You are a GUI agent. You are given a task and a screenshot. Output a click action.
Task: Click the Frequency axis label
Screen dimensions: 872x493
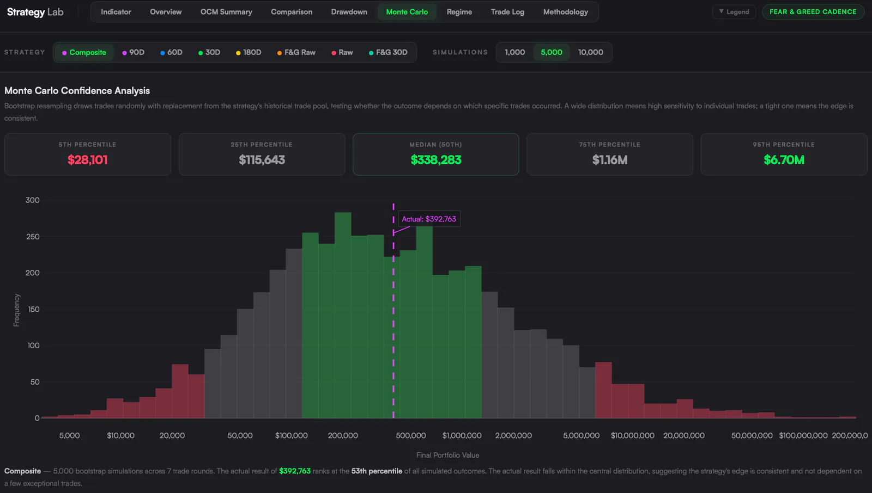tap(16, 310)
